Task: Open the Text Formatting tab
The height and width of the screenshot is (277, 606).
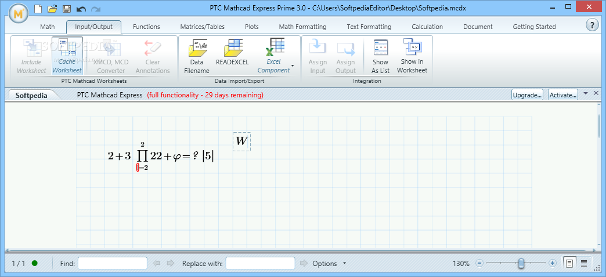Action: 369,27
